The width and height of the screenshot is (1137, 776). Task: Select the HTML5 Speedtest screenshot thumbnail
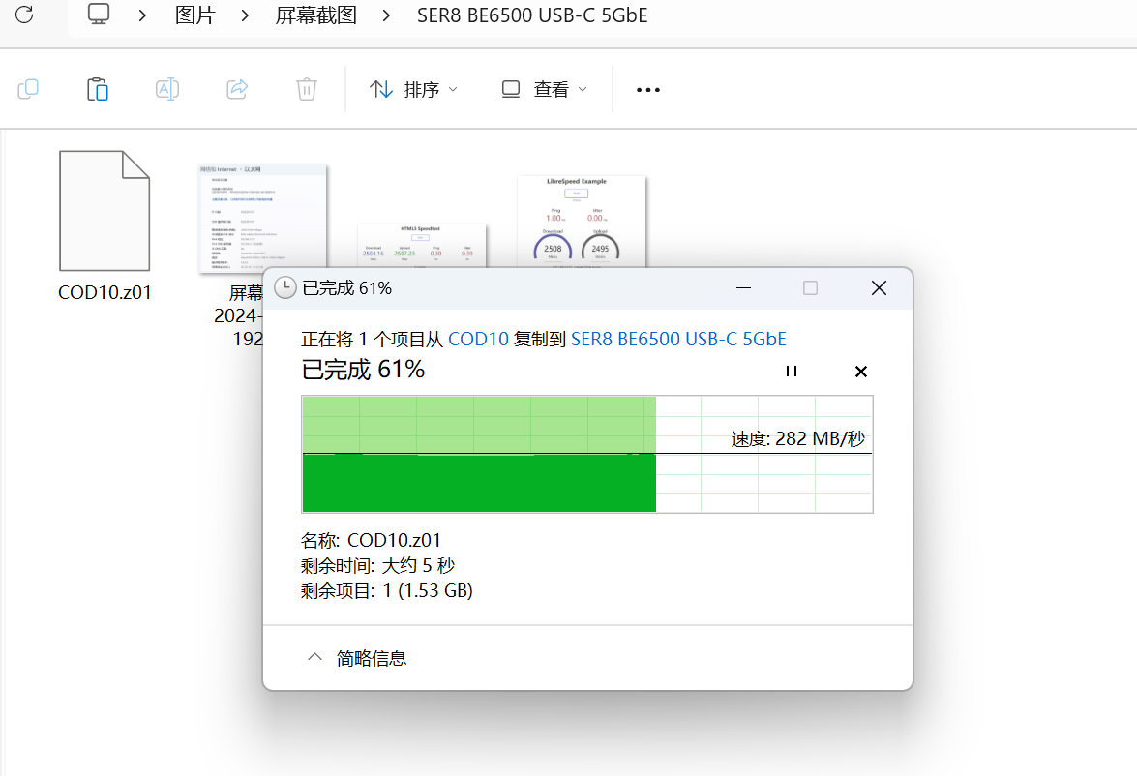tap(421, 245)
